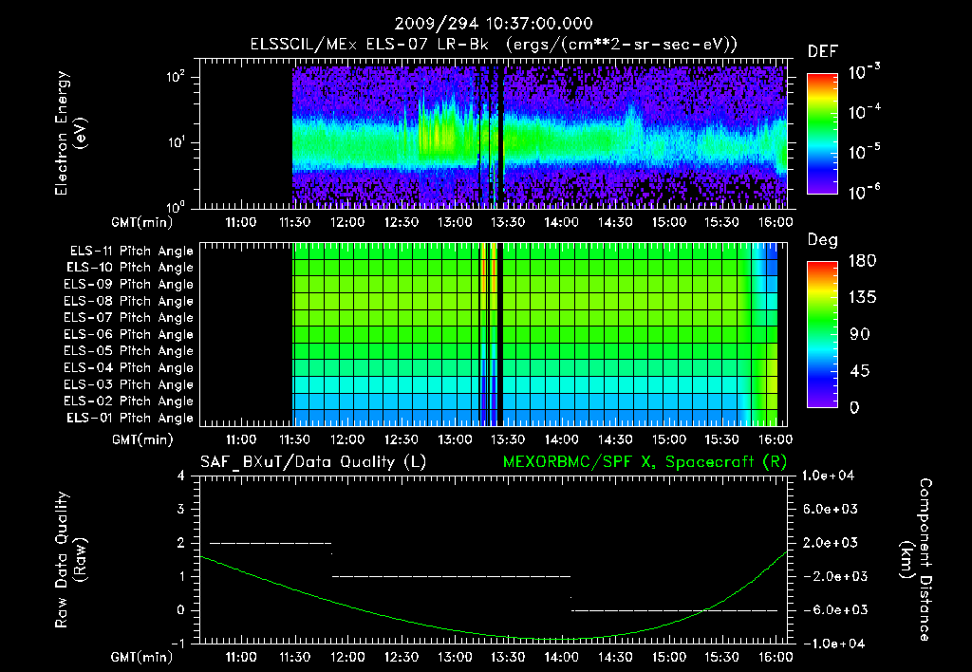
Task: Select the ELS-10 Pitch Angle label
Action: [x=130, y=268]
